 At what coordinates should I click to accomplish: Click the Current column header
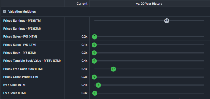[82, 4]
